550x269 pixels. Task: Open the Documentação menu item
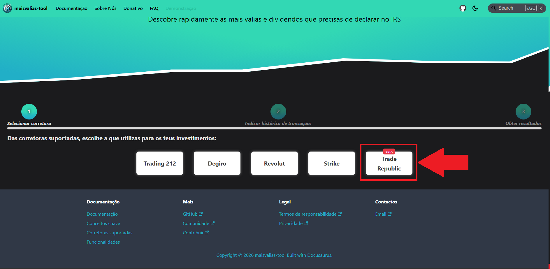tap(71, 8)
